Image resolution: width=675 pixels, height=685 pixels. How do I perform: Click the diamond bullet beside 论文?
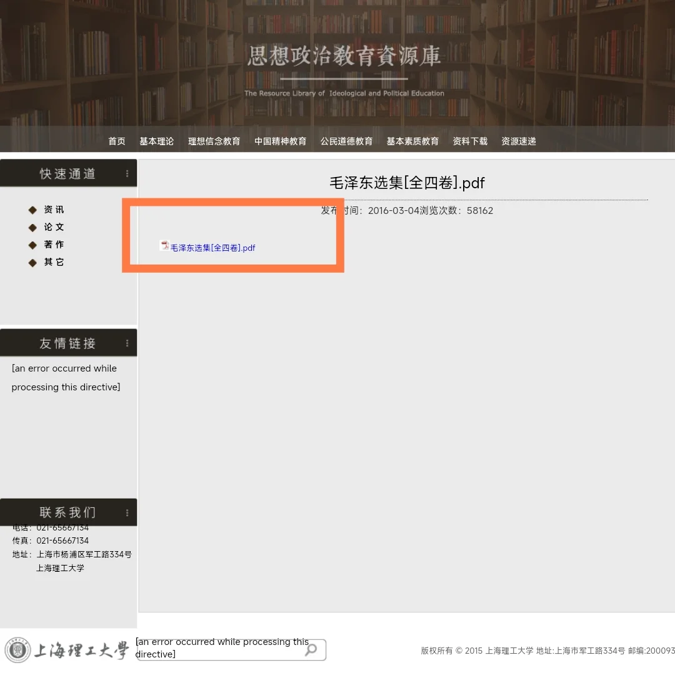[32, 228]
